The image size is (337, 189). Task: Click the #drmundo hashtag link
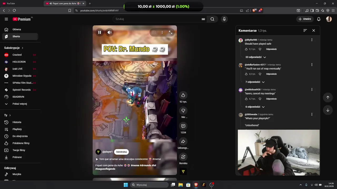(x=145, y=165)
